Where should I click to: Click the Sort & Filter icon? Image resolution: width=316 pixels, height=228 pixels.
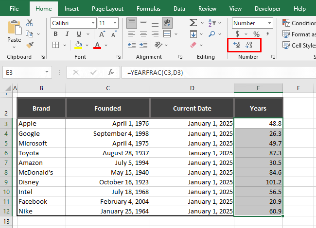212,23
